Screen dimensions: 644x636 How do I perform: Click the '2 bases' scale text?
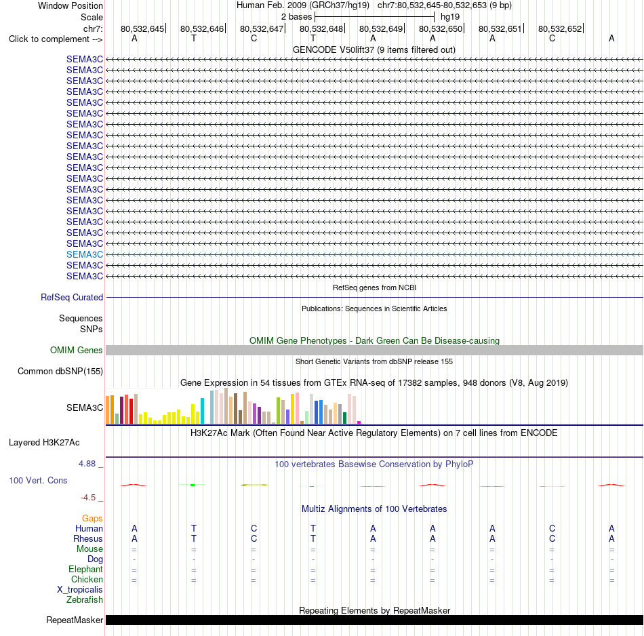pyautogui.click(x=296, y=17)
